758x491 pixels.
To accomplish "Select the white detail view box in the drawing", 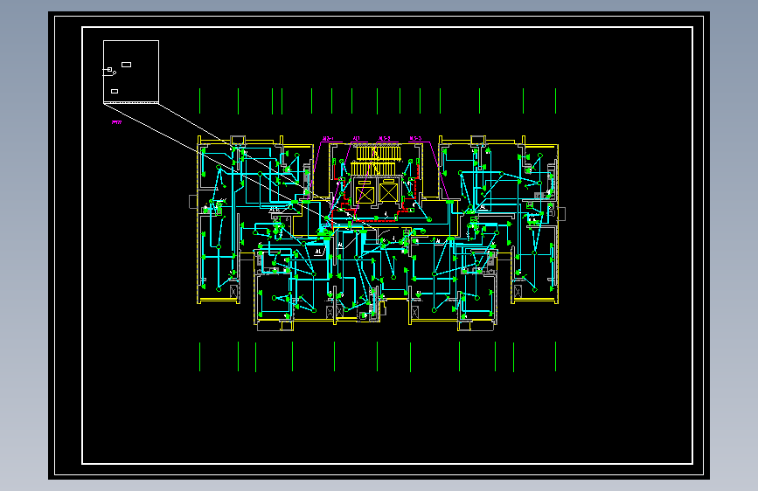I will click(x=131, y=72).
